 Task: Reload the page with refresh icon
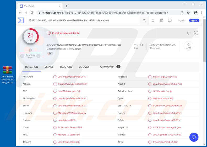32,13
